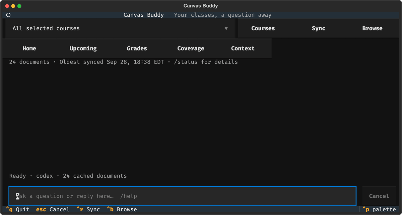Viewport: 402px width, 215px height.
Task: Open the Coverage tab
Action: click(x=191, y=48)
